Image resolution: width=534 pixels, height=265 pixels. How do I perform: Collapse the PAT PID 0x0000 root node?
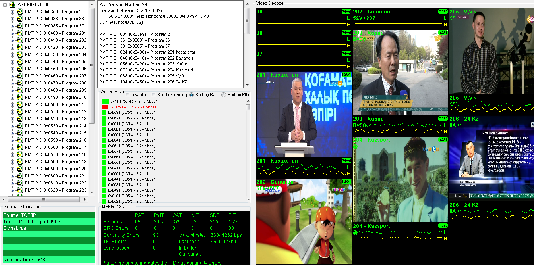[x=5, y=4]
